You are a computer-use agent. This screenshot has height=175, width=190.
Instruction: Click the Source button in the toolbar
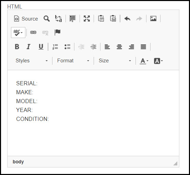click(x=26, y=18)
